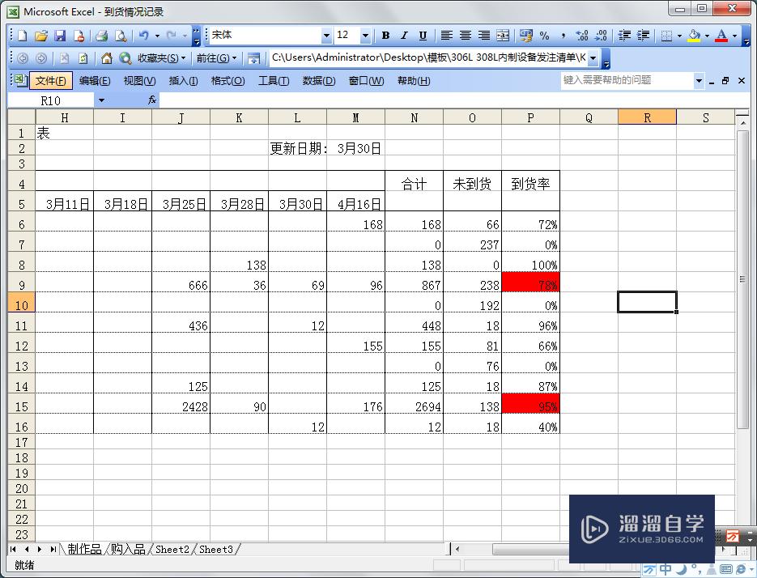Click the formula bar fx button
This screenshot has height=578, width=757.
(x=151, y=99)
